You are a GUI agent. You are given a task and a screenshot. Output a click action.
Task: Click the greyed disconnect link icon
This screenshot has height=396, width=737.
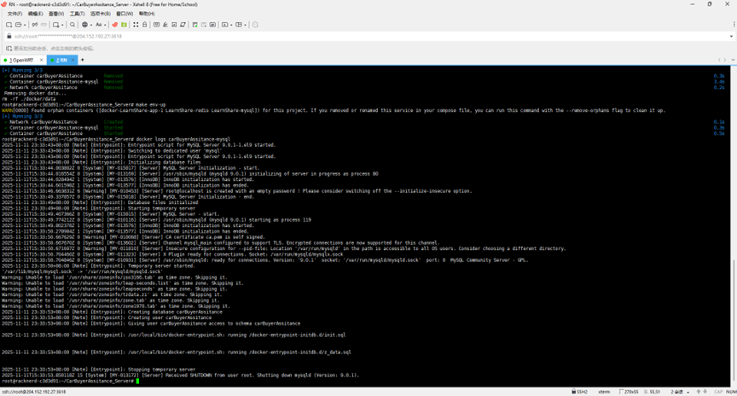coord(44,25)
